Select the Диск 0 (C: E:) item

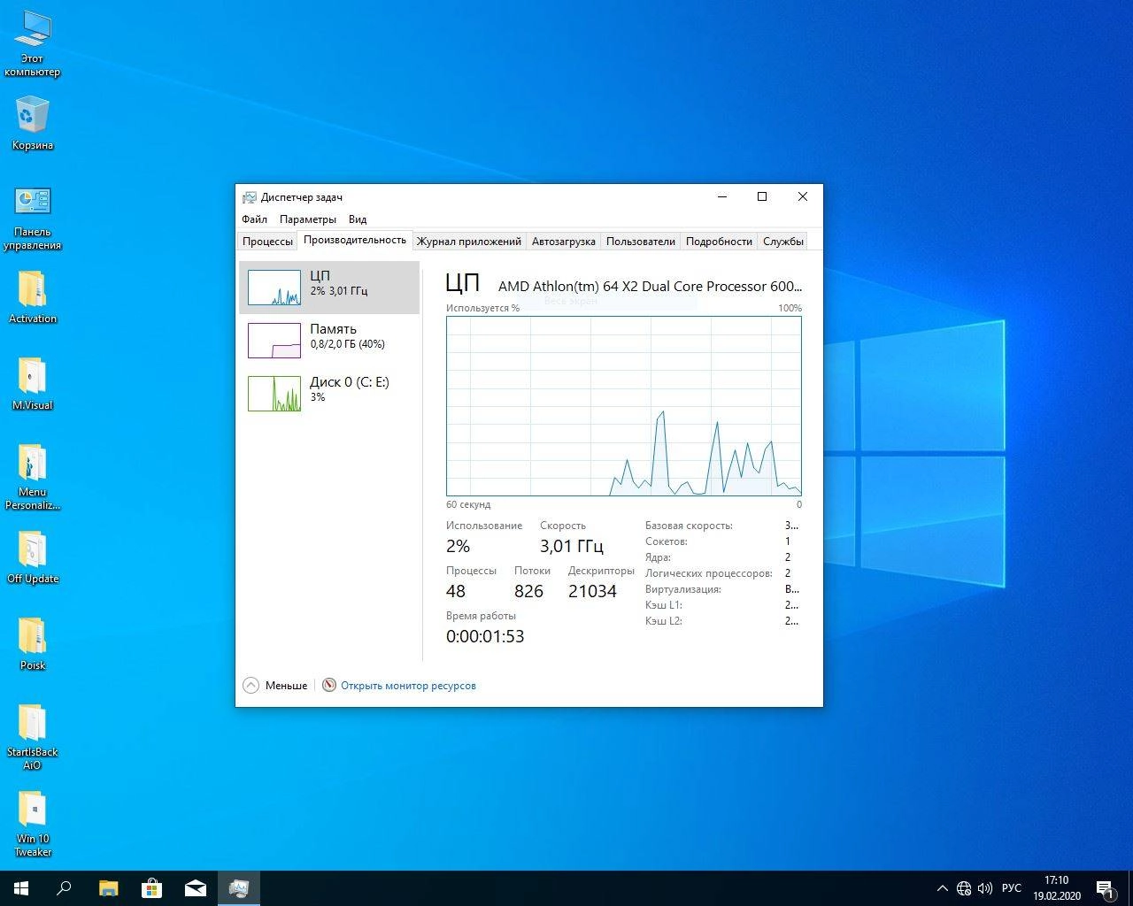click(x=329, y=394)
